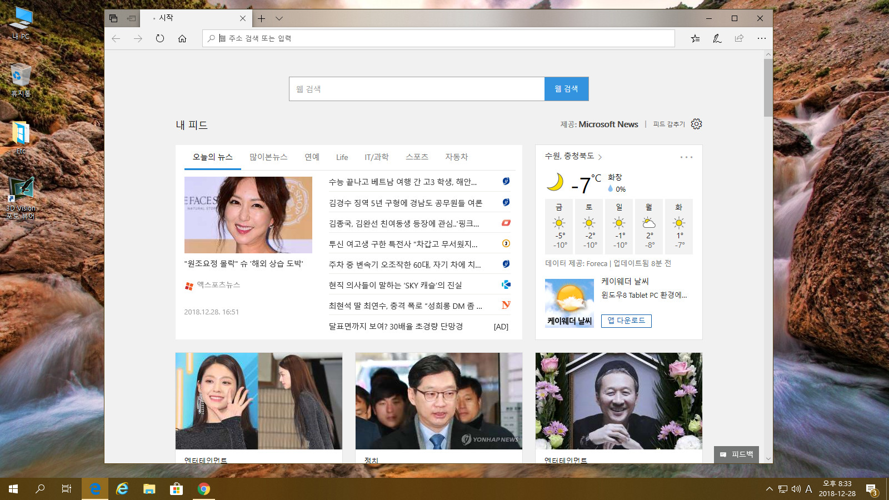The height and width of the screenshot is (500, 889).
Task: Open the Life news tab
Action: coord(342,157)
